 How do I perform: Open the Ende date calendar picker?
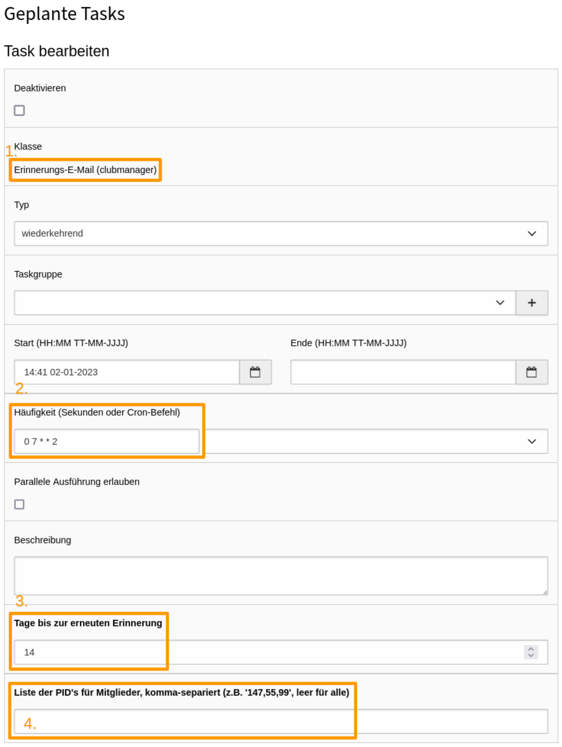click(532, 372)
